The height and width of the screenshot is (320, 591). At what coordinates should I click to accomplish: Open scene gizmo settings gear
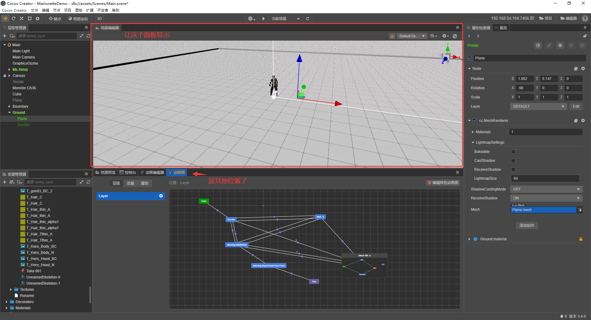(445, 36)
